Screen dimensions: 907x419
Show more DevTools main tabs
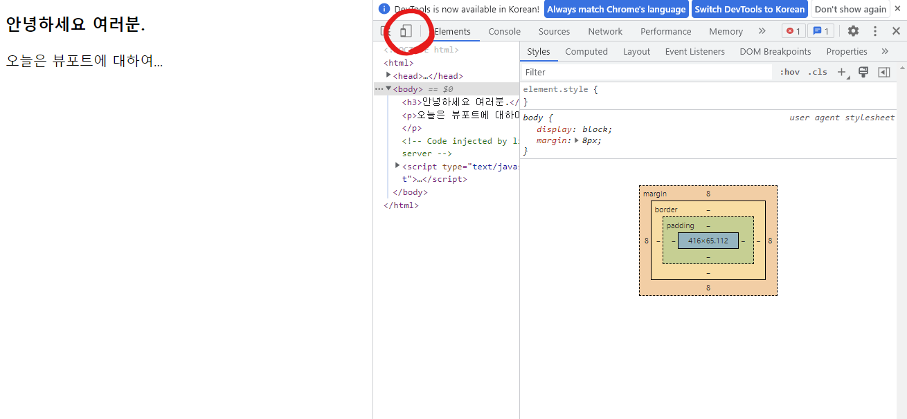coord(762,31)
